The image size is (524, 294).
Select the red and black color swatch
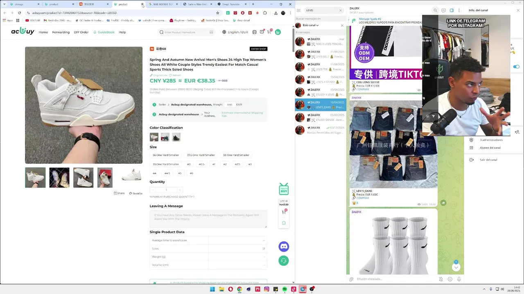pyautogui.click(x=165, y=137)
